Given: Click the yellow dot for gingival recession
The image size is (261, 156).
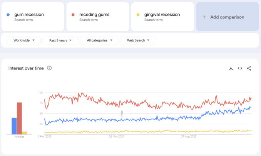Looking at the screenshot, I should [x=138, y=15].
